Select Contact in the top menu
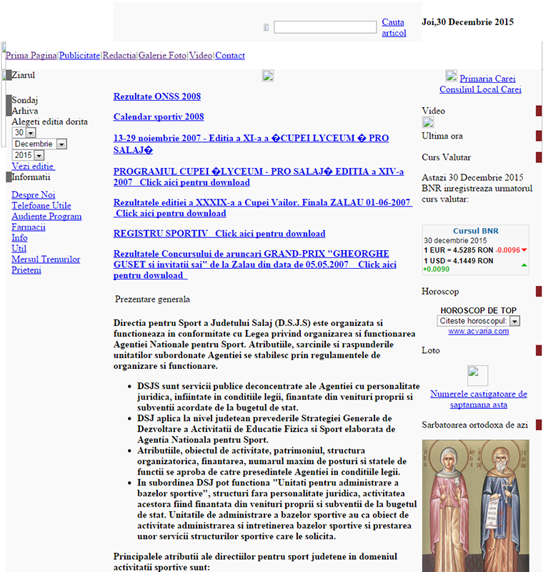Image resolution: width=543 pixels, height=572 pixels. (x=230, y=56)
